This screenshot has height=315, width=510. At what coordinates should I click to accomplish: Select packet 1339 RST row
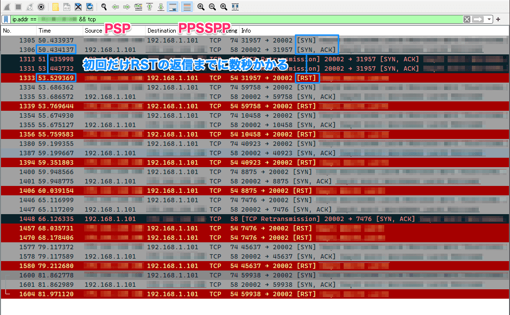[255, 106]
